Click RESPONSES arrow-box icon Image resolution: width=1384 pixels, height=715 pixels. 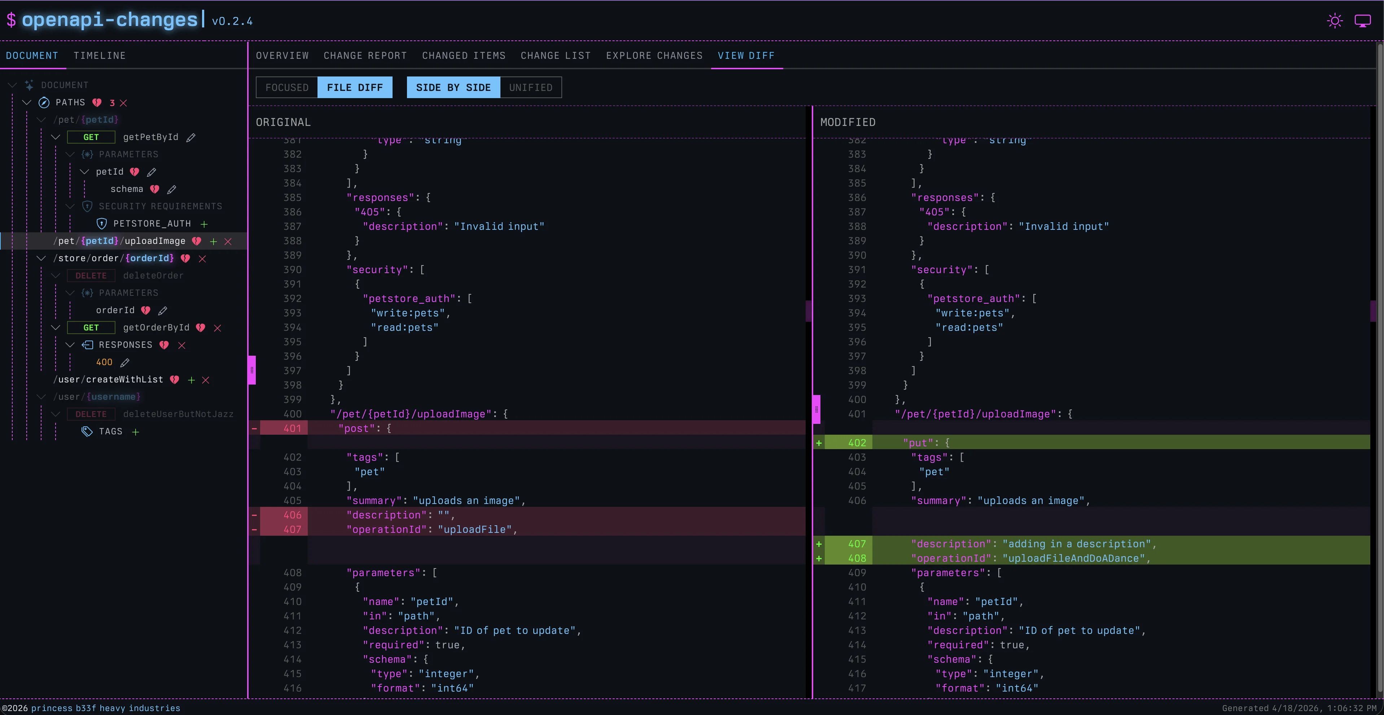tap(87, 345)
